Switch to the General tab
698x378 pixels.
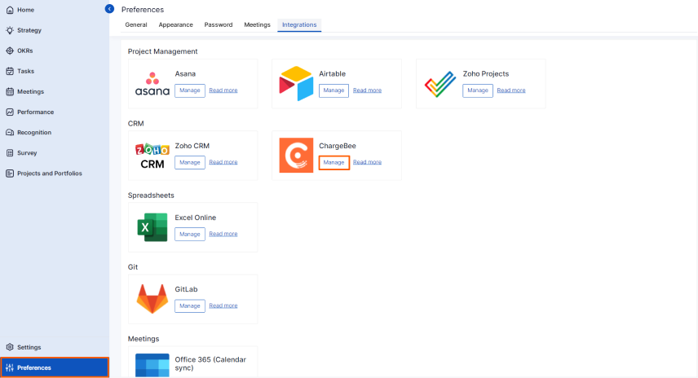point(136,25)
